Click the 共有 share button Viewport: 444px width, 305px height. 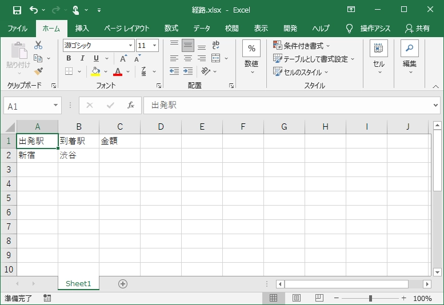(x=418, y=29)
